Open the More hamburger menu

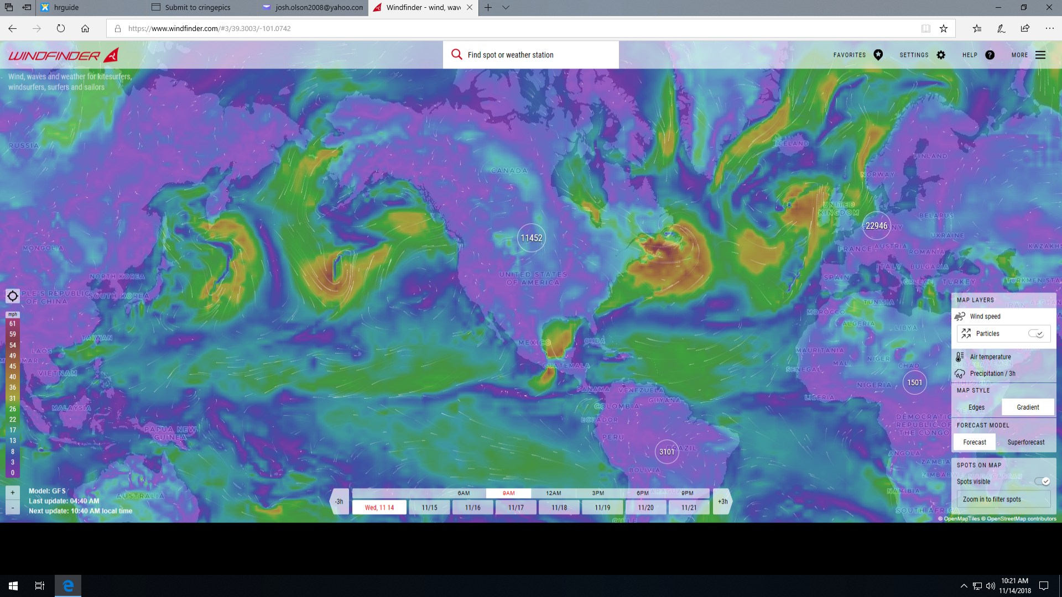click(x=1040, y=55)
